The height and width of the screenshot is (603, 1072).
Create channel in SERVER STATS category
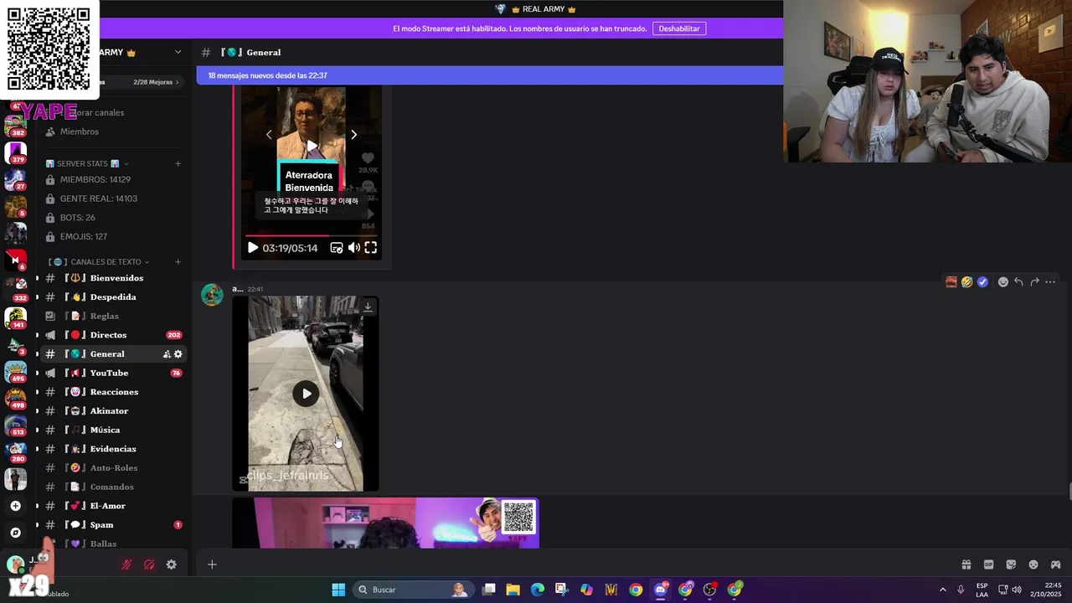[x=178, y=163]
